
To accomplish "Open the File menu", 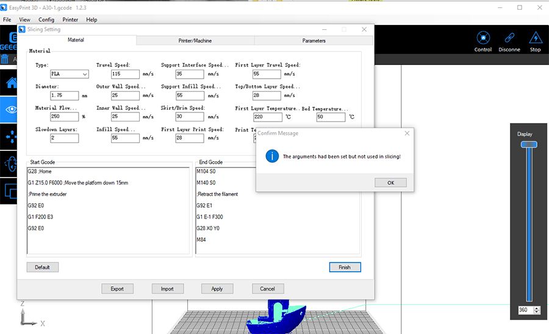I will 7,20.
